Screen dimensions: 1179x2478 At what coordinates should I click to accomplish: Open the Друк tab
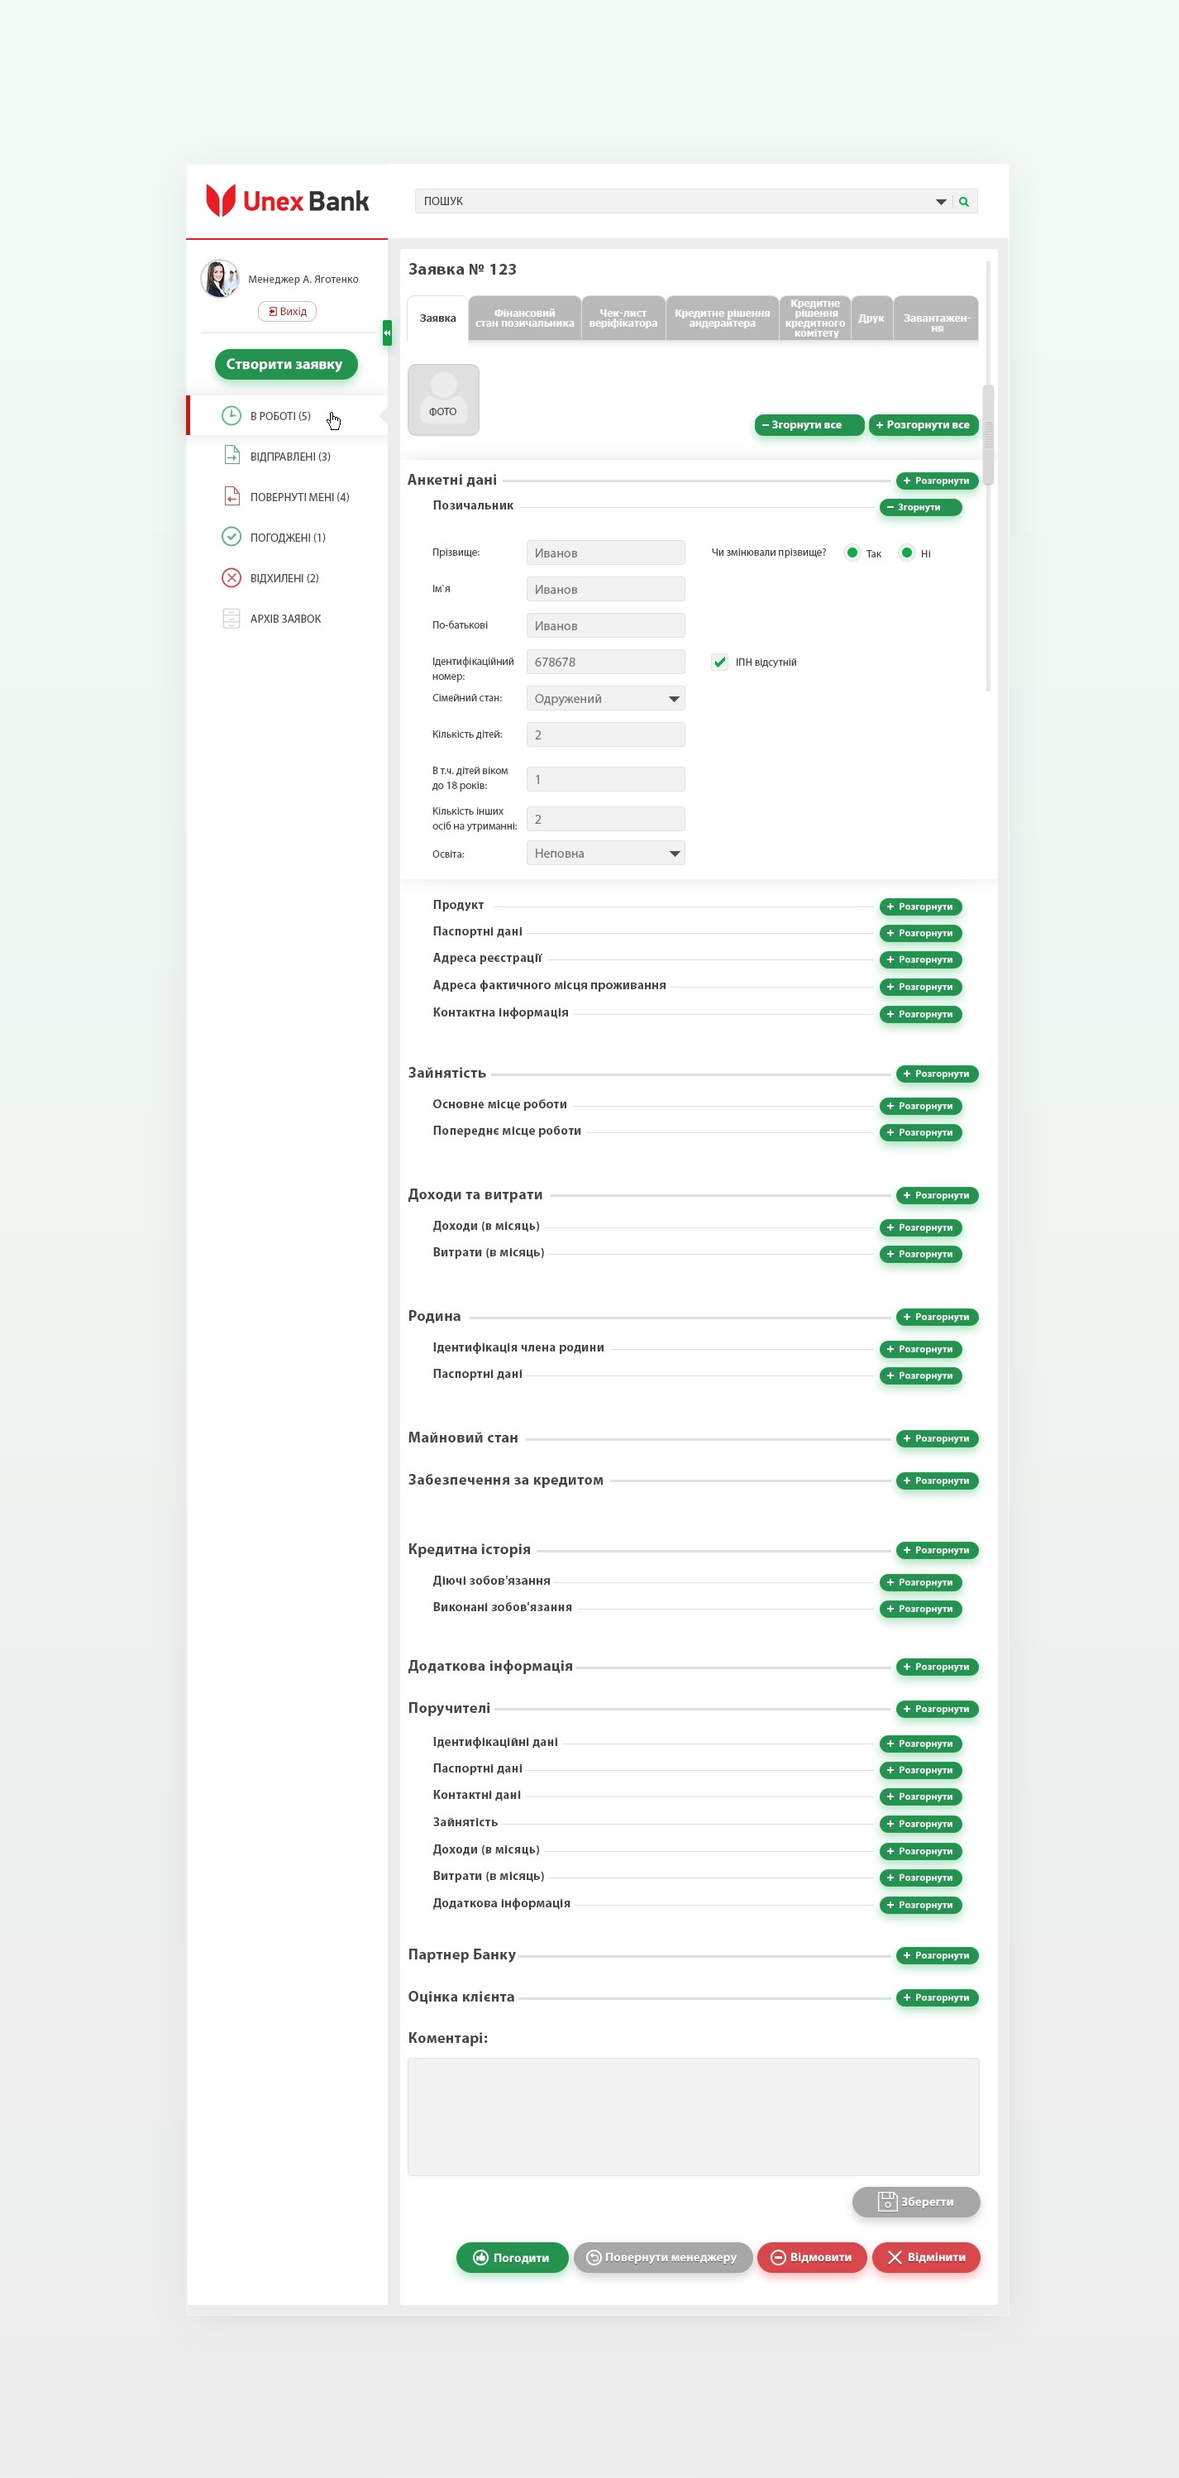[x=871, y=318]
